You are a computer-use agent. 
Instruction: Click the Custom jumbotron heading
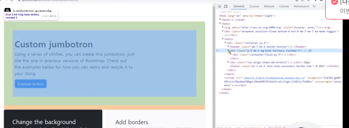pos(54,45)
